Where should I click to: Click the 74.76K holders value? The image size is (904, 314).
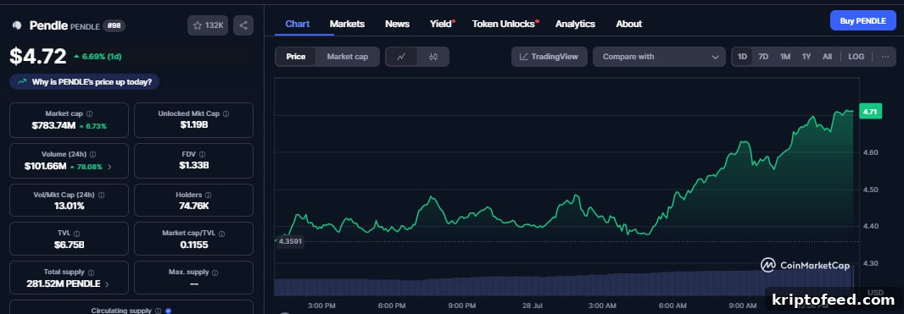click(x=193, y=206)
